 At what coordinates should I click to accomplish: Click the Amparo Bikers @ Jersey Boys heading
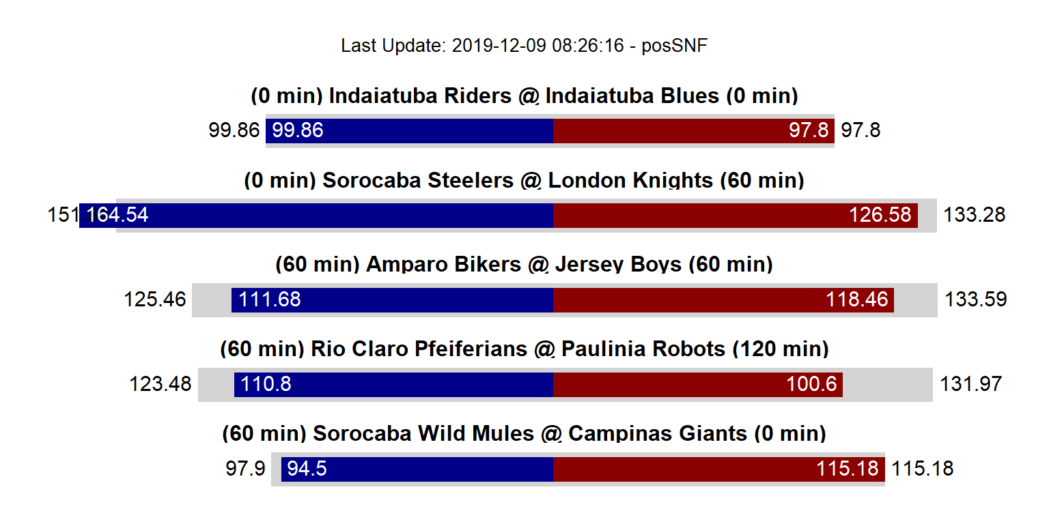click(524, 264)
